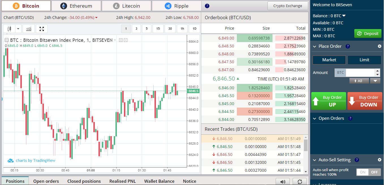Image resolution: width=384 pixels, height=185 pixels.
Task: Open Place Order help question icon
Action: (x=348, y=46)
